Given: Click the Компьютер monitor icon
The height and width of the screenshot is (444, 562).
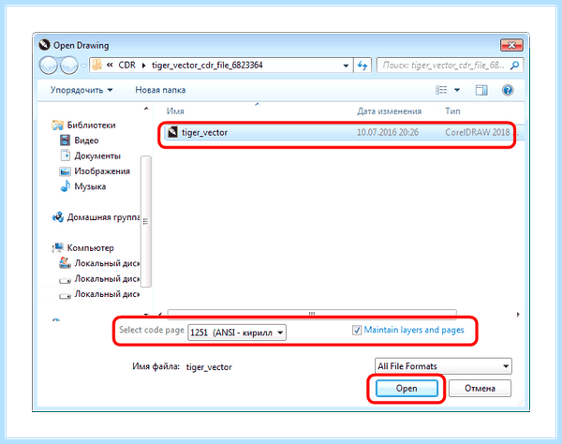Looking at the screenshot, I should (x=58, y=247).
